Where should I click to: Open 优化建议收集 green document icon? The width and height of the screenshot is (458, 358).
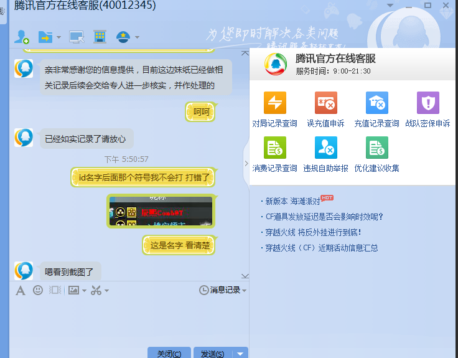pyautogui.click(x=377, y=148)
